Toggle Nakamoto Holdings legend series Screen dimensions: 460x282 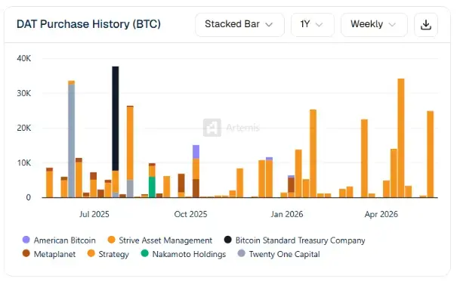click(184, 254)
